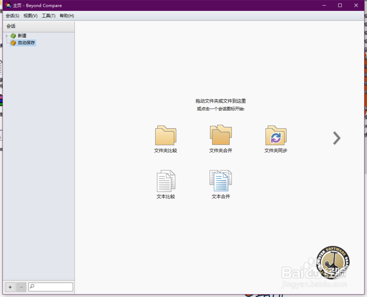
Task: Show more session types with right arrow
Action: (337, 138)
